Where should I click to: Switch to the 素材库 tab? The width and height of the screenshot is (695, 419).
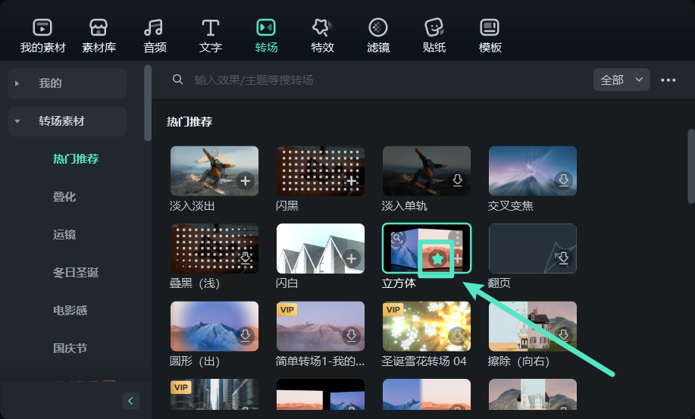99,36
